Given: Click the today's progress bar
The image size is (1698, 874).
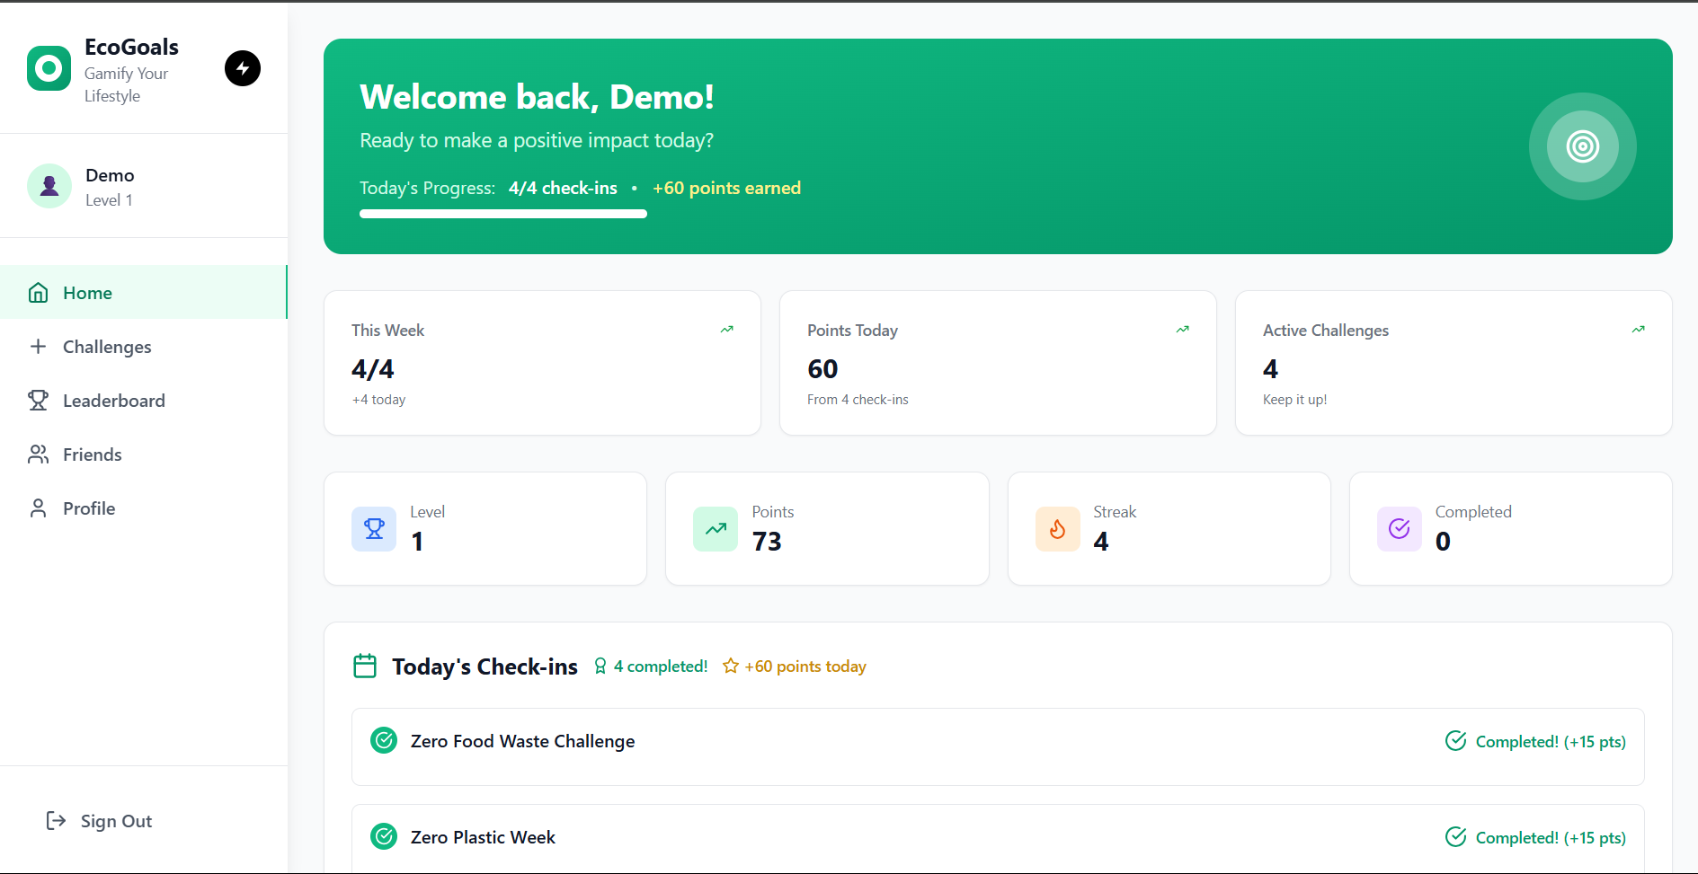Looking at the screenshot, I should [x=503, y=214].
